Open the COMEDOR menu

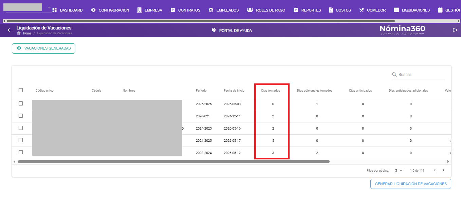click(x=372, y=10)
